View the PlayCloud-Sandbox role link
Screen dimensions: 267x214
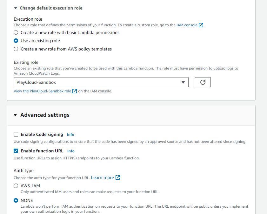pos(42,91)
